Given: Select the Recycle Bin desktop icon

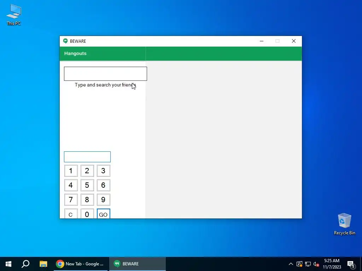Looking at the screenshot, I should pyautogui.click(x=344, y=224).
